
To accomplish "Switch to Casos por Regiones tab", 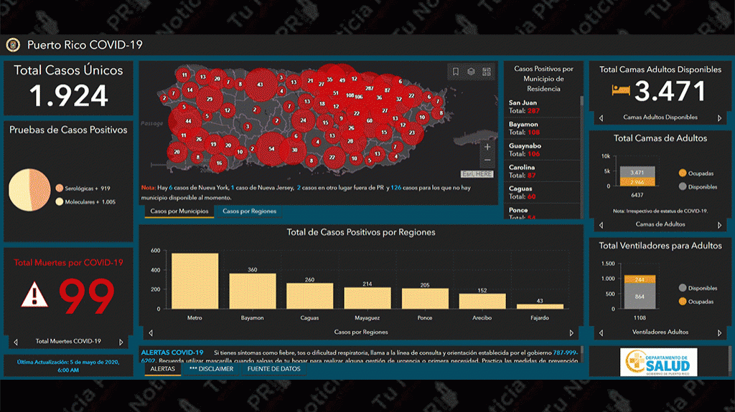I will click(248, 211).
